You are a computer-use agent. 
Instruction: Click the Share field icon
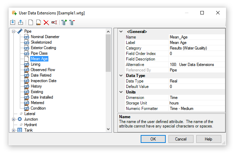pos(38,22)
